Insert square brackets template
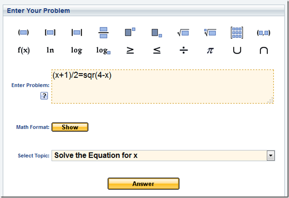The image size is (289, 198). (x=50, y=33)
